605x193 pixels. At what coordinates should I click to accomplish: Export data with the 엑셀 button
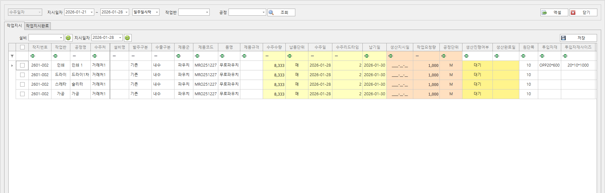[x=554, y=12]
